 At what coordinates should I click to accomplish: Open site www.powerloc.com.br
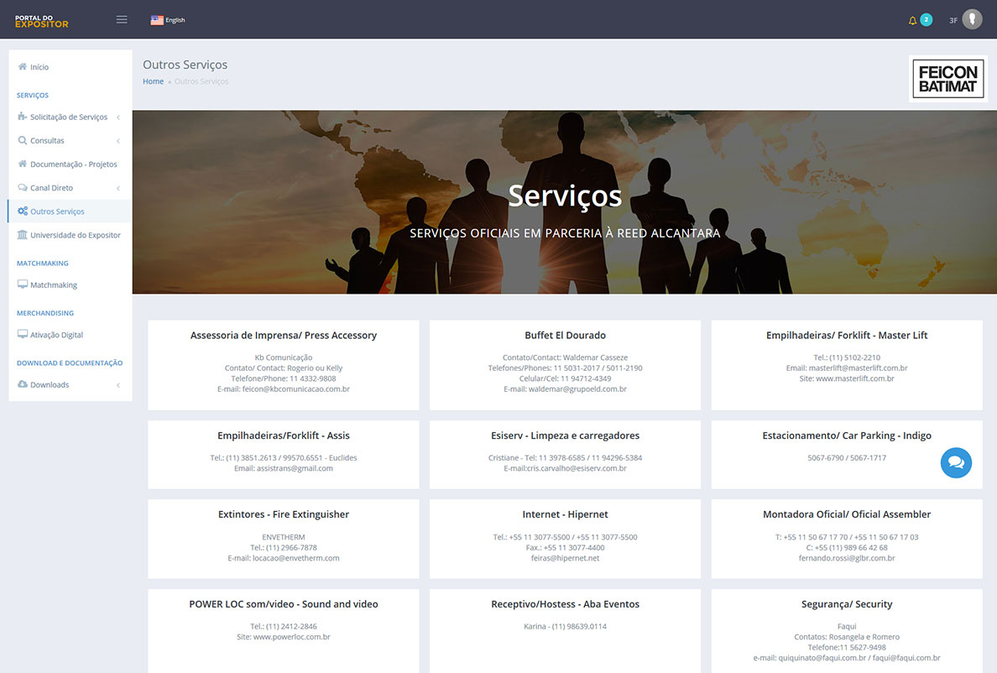pos(291,637)
